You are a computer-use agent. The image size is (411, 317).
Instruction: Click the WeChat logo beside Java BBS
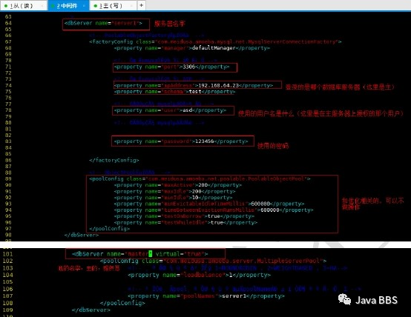click(x=344, y=299)
